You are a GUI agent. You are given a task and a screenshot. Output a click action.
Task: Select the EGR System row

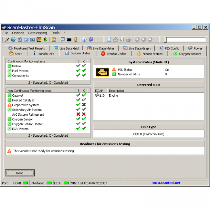(48, 129)
